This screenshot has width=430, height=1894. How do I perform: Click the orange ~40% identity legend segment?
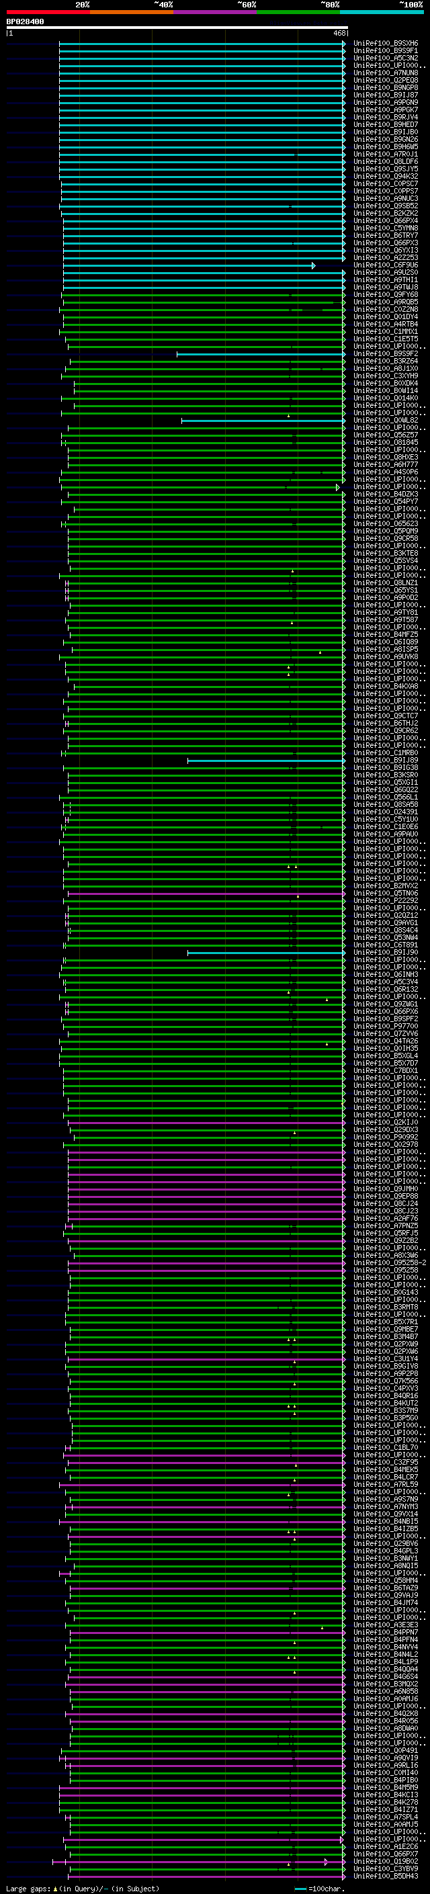[x=132, y=12]
